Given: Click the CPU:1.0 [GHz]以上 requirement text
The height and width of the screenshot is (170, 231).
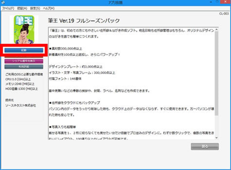Looking at the screenshot, I should [x=18, y=79].
